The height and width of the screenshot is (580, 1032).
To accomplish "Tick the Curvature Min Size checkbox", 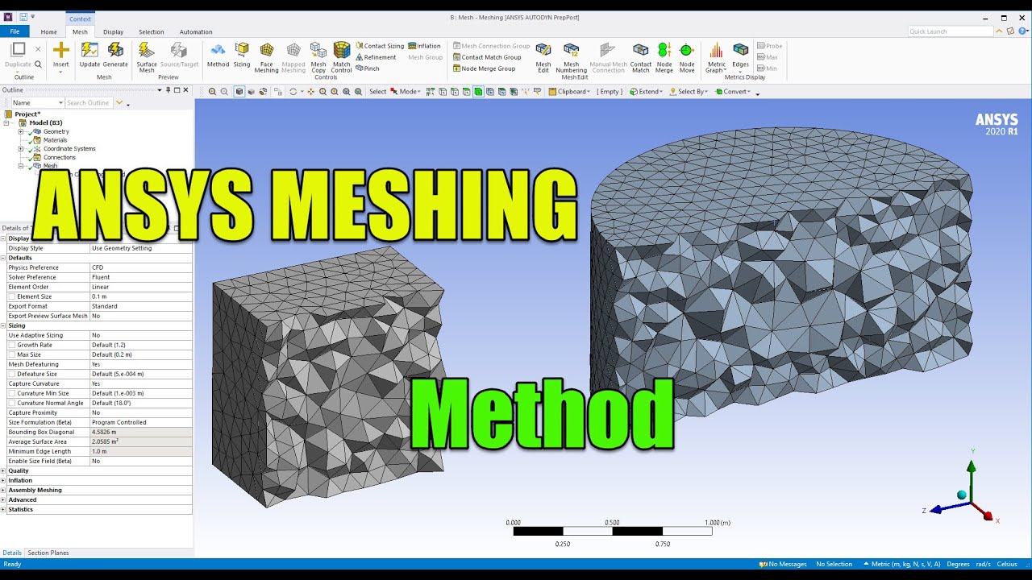I will click(x=11, y=393).
